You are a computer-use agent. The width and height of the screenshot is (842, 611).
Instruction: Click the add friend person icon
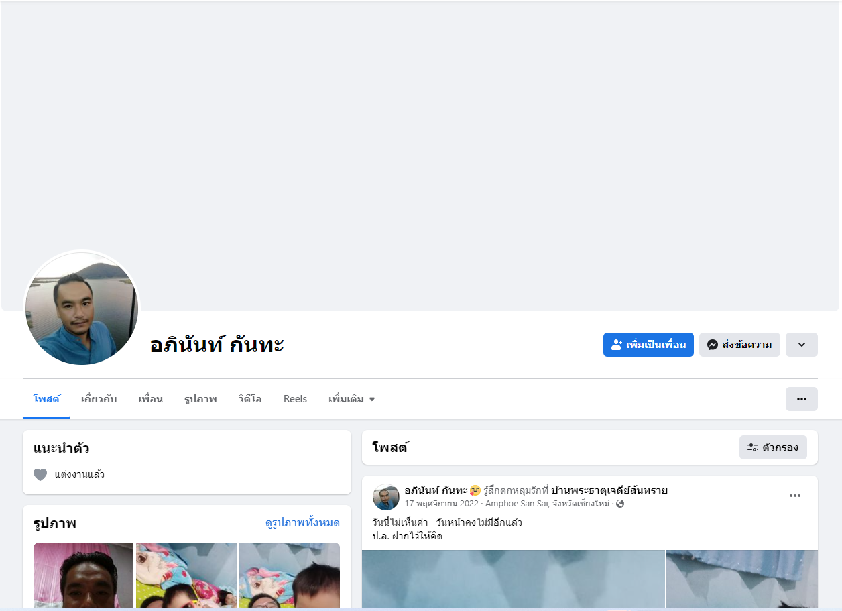(617, 345)
